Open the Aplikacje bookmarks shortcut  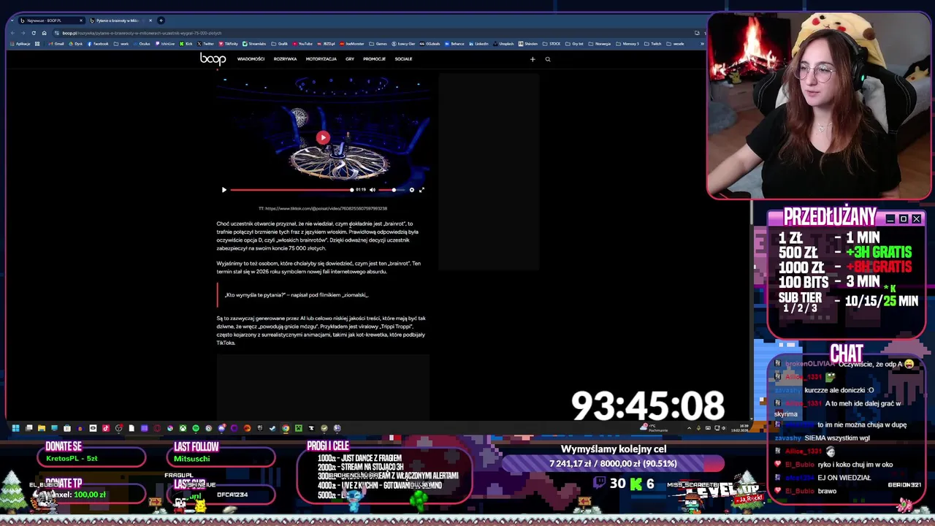20,44
